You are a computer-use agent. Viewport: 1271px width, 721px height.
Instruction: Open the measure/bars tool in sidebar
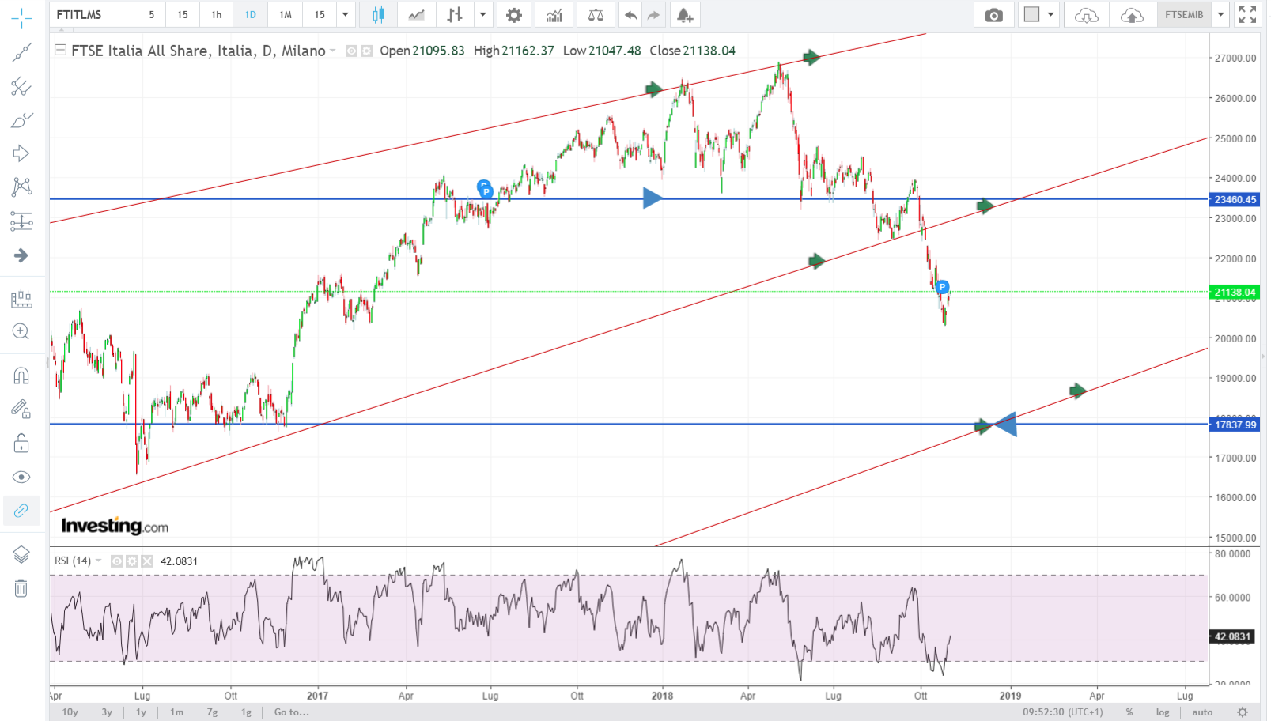(21, 298)
